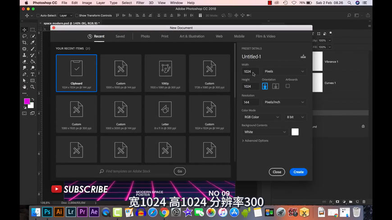Image resolution: width=392 pixels, height=220 pixels.
Task: Switch to the Photo tab
Action: (x=145, y=36)
